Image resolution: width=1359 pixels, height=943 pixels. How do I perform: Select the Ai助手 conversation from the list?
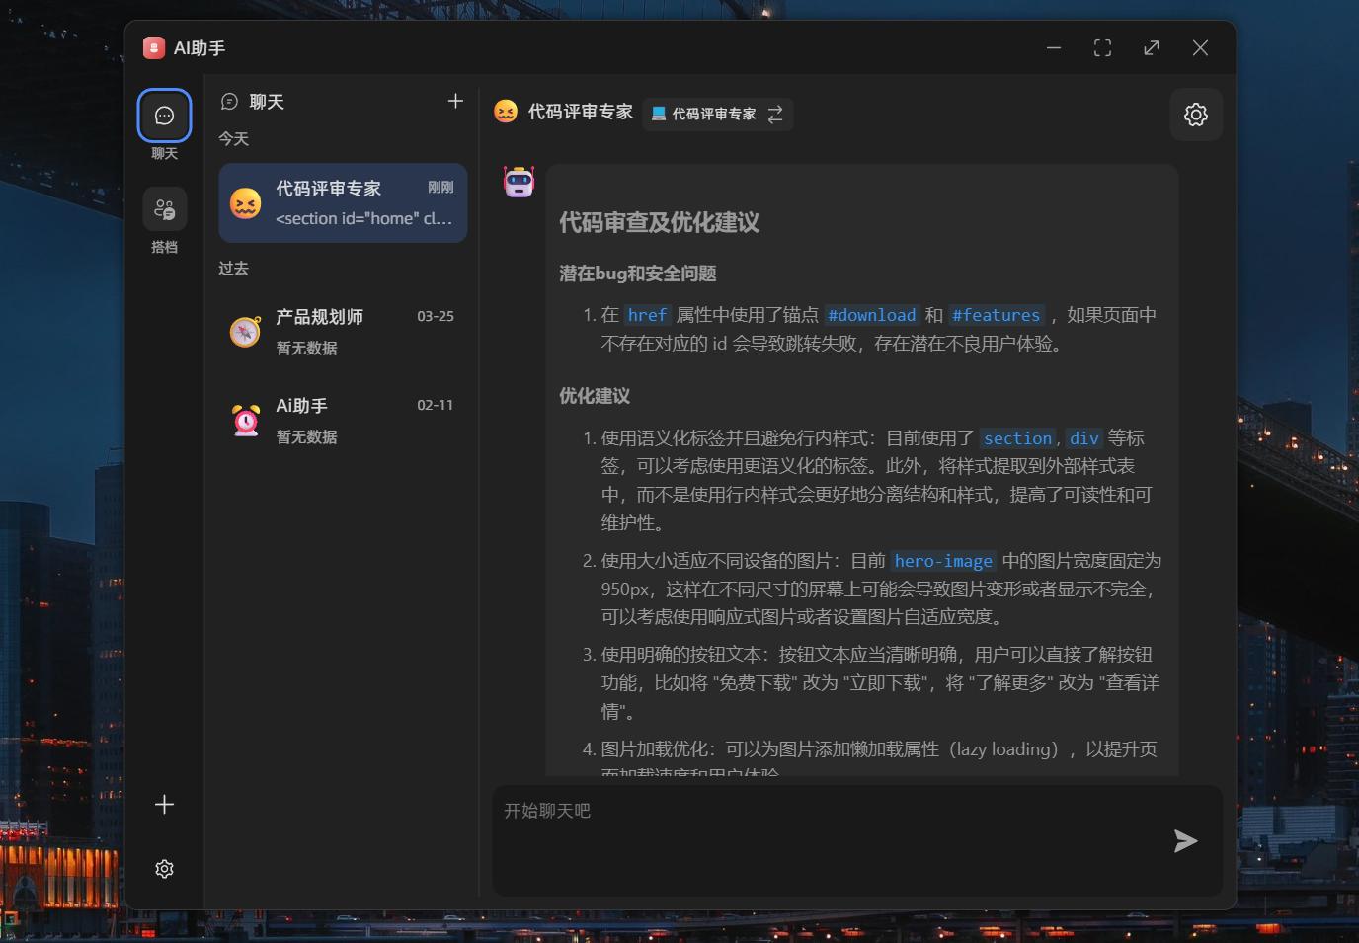tap(342, 420)
